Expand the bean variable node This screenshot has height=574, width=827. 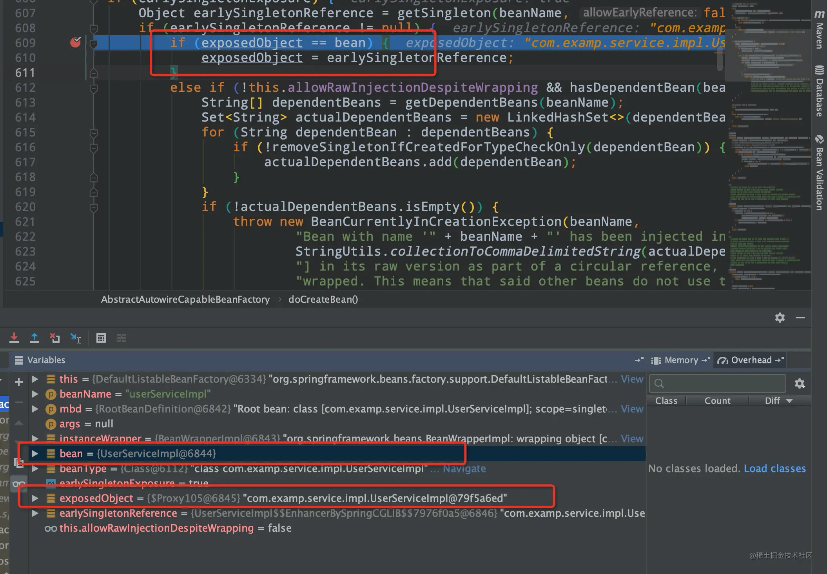click(35, 453)
